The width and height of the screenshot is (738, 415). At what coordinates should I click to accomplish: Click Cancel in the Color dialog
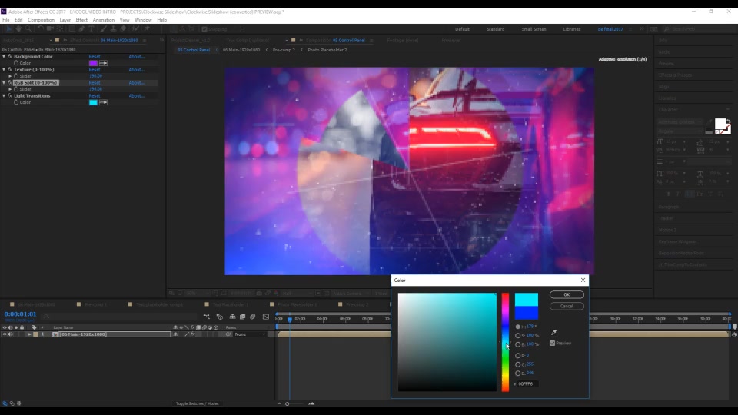[x=567, y=307]
